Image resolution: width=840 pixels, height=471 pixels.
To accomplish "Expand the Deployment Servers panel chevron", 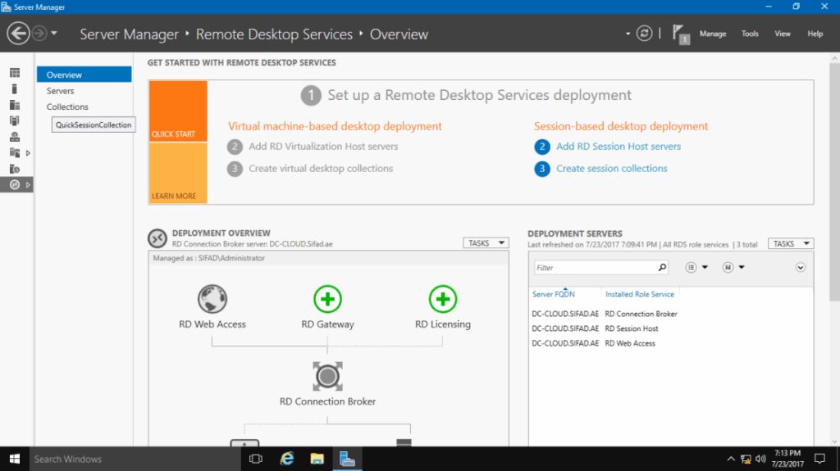I will [x=801, y=267].
